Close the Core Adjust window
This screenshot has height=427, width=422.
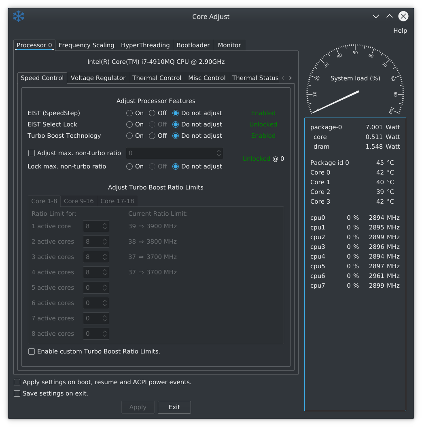[403, 17]
